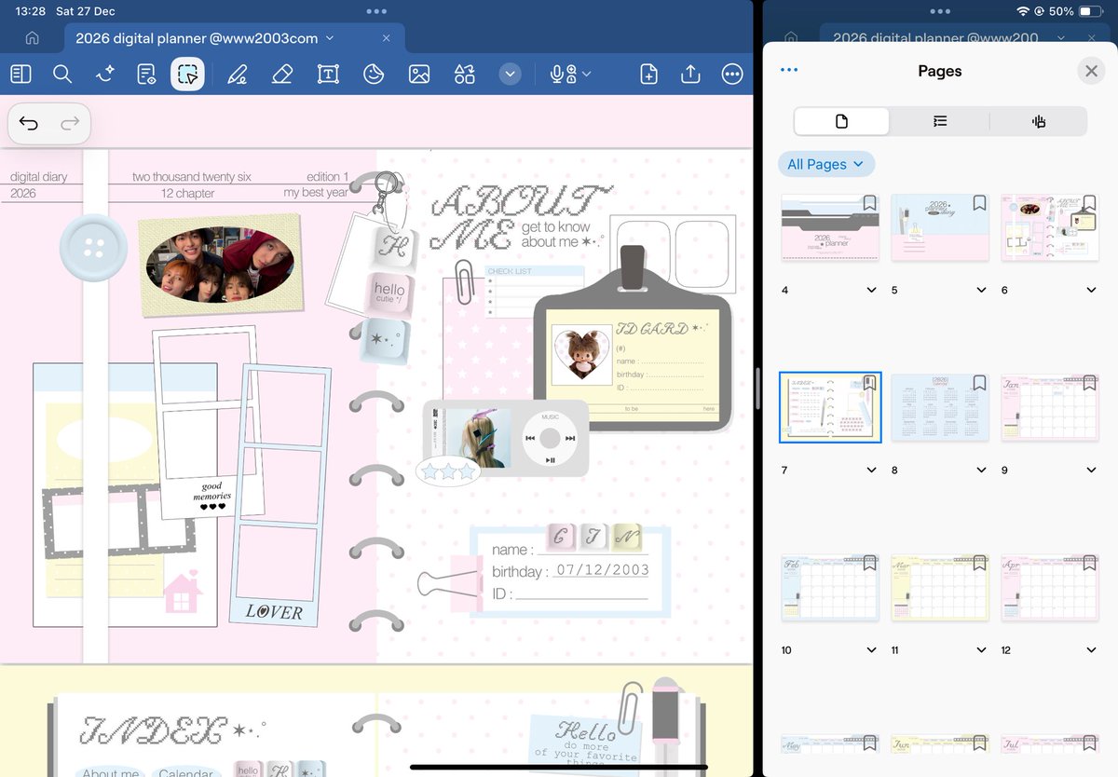This screenshot has width=1118, height=777.
Task: Select the Eraser tool
Action: [282, 74]
